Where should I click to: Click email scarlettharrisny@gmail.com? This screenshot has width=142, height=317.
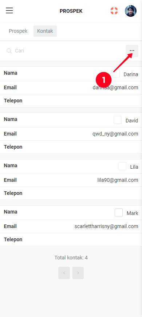[106, 226]
